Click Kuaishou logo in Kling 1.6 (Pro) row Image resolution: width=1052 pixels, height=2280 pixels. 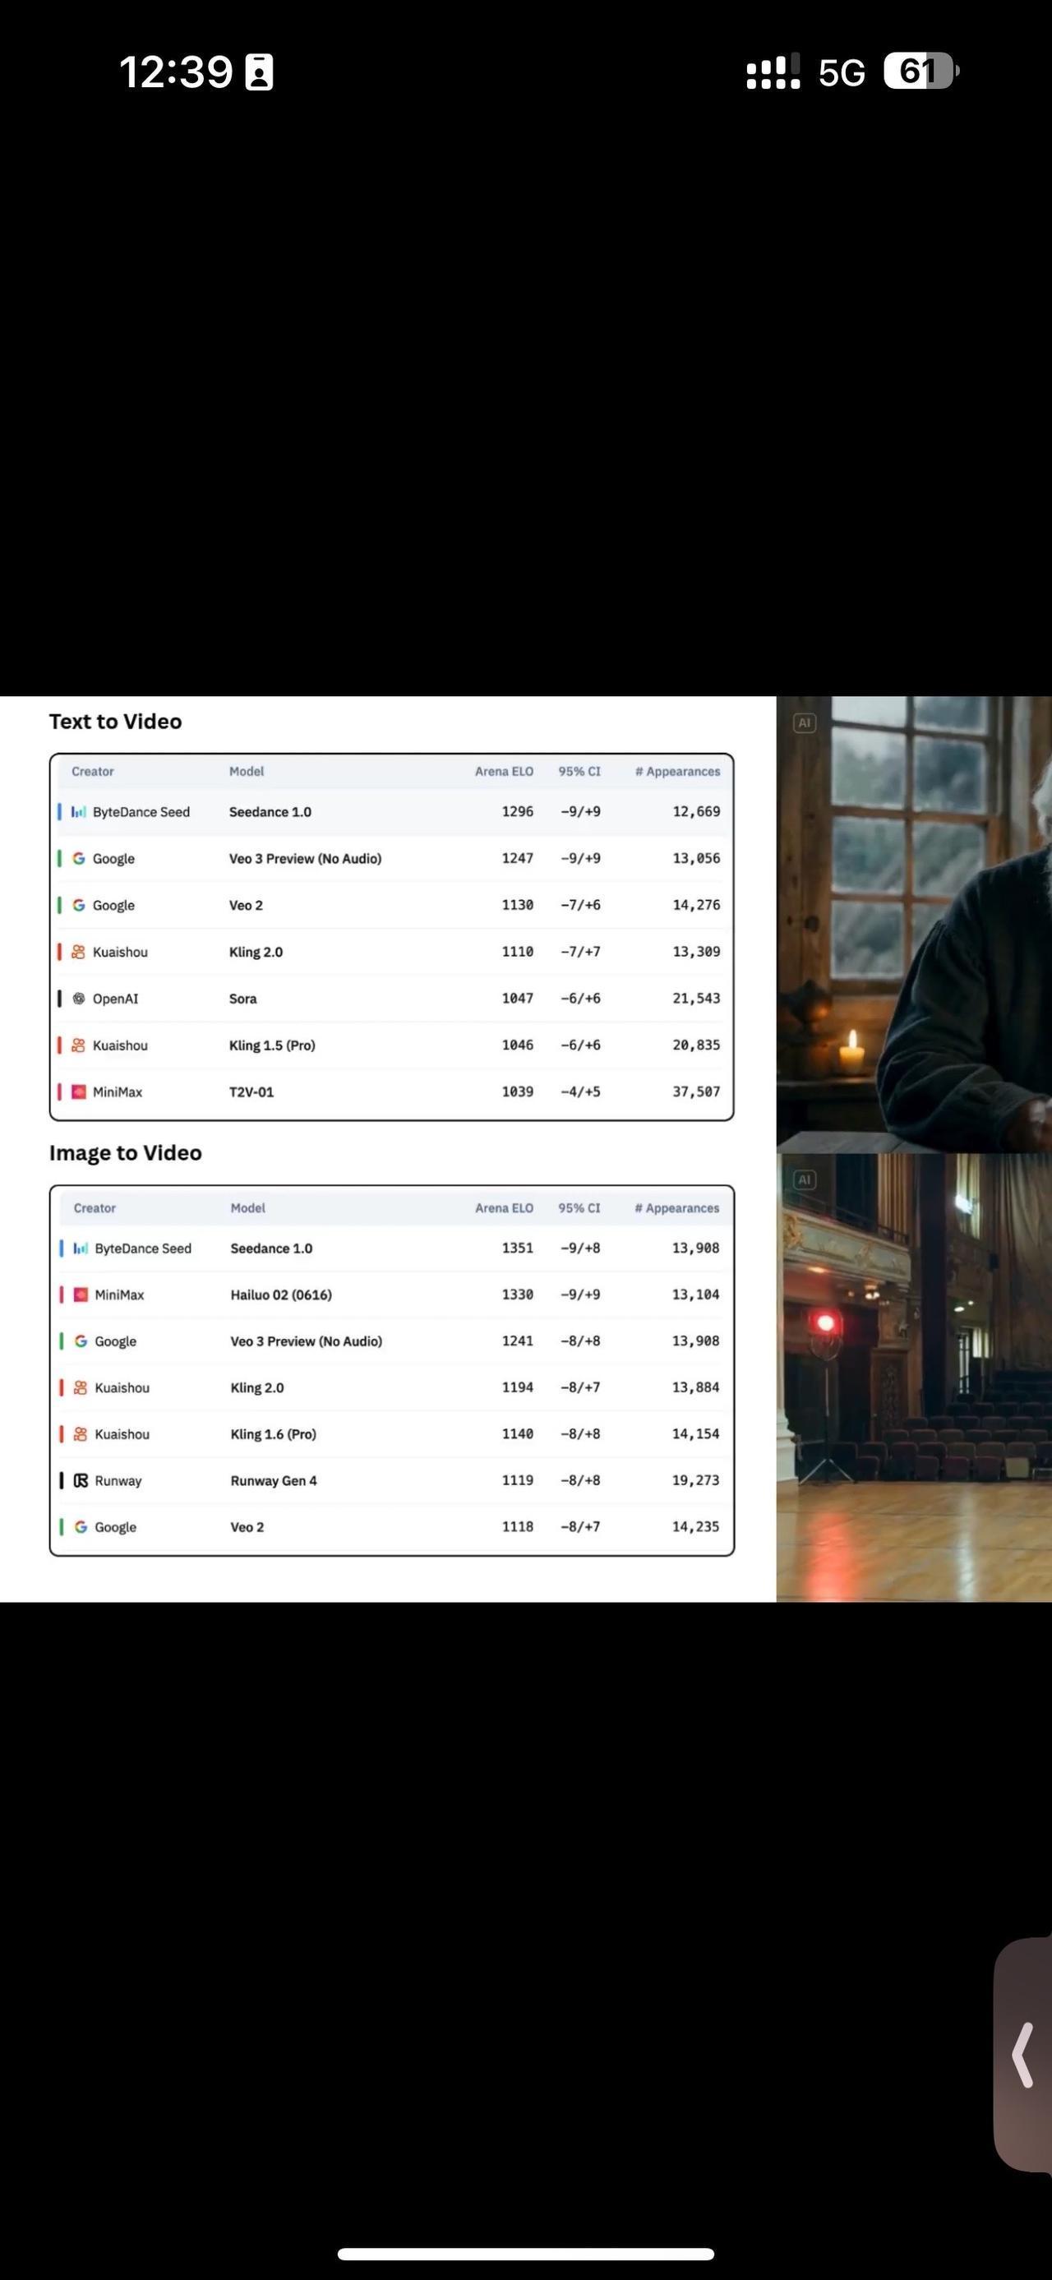click(x=81, y=1434)
